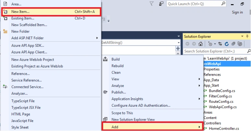
Task: Expand the Add ASP.NET Folder submenu arrow
Action: click(97, 38)
